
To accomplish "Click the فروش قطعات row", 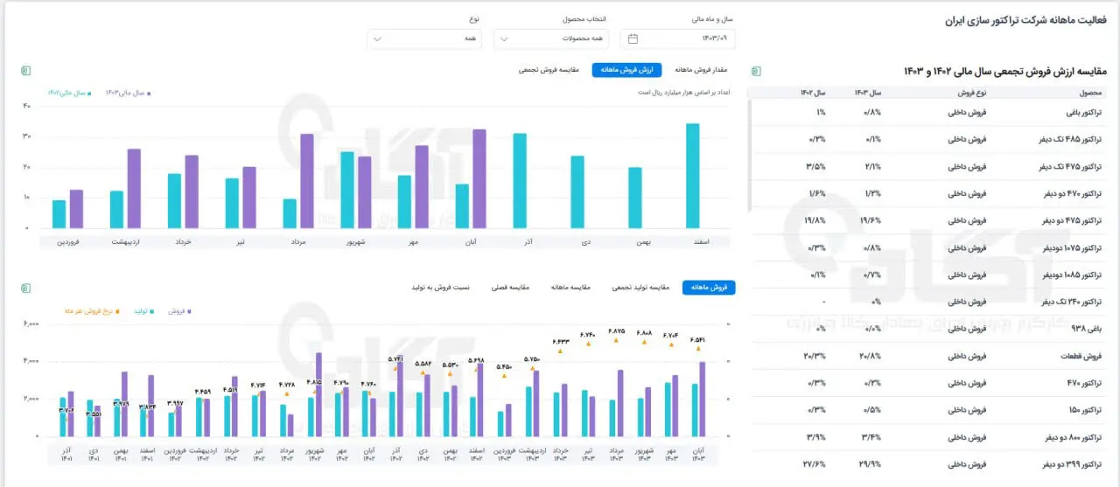I will click(x=930, y=357).
